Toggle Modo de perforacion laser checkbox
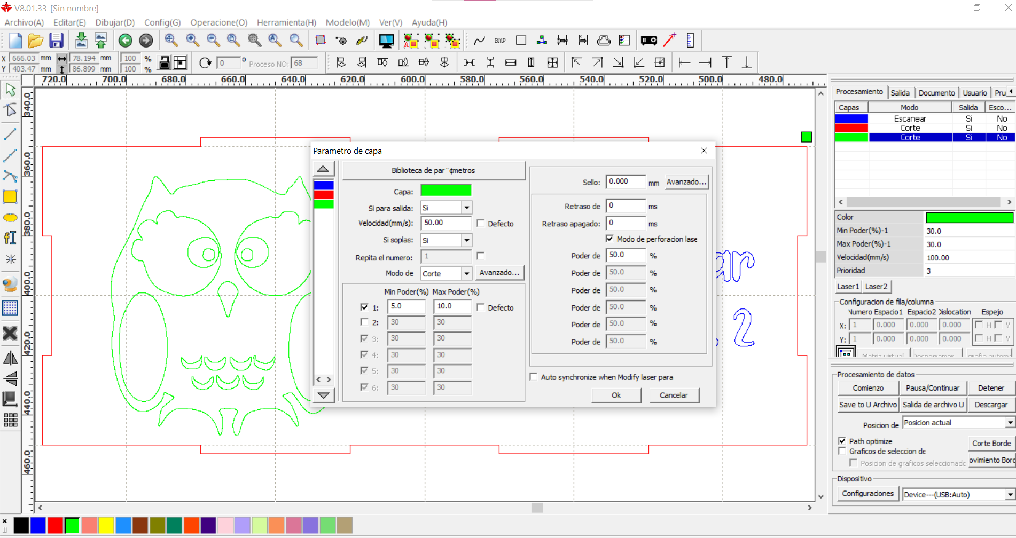This screenshot has height=538, width=1016. point(609,239)
